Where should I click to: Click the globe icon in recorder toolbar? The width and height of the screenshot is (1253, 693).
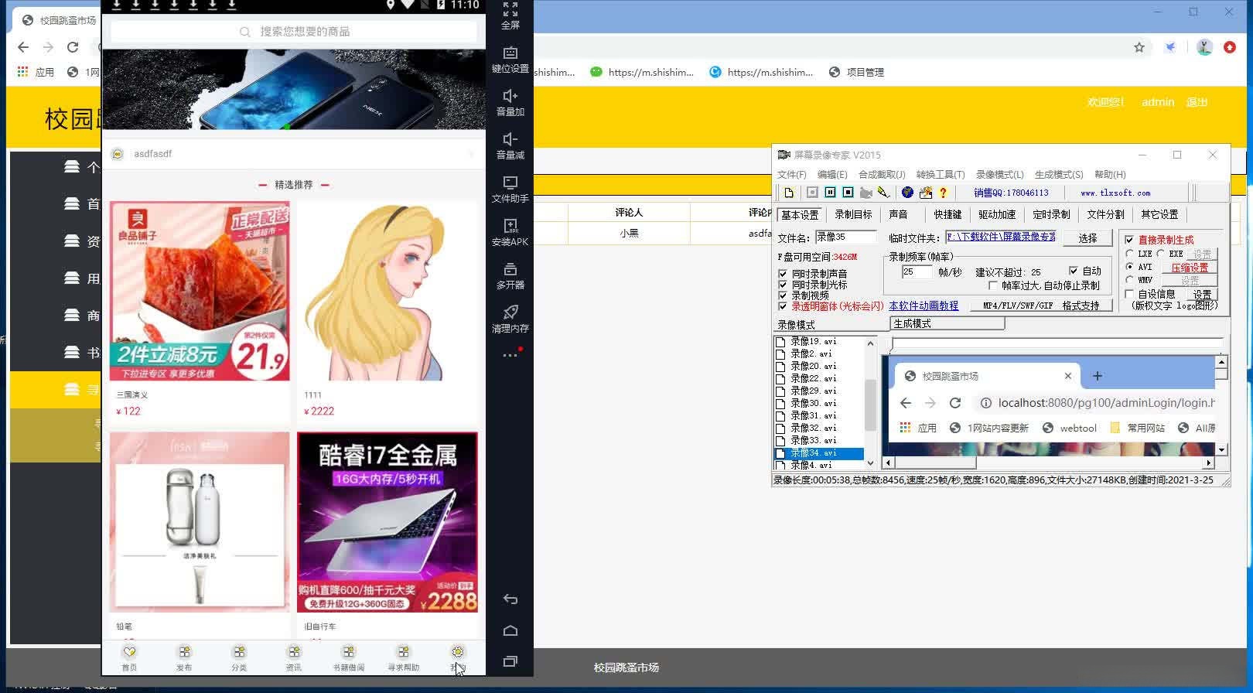pyautogui.click(x=907, y=193)
